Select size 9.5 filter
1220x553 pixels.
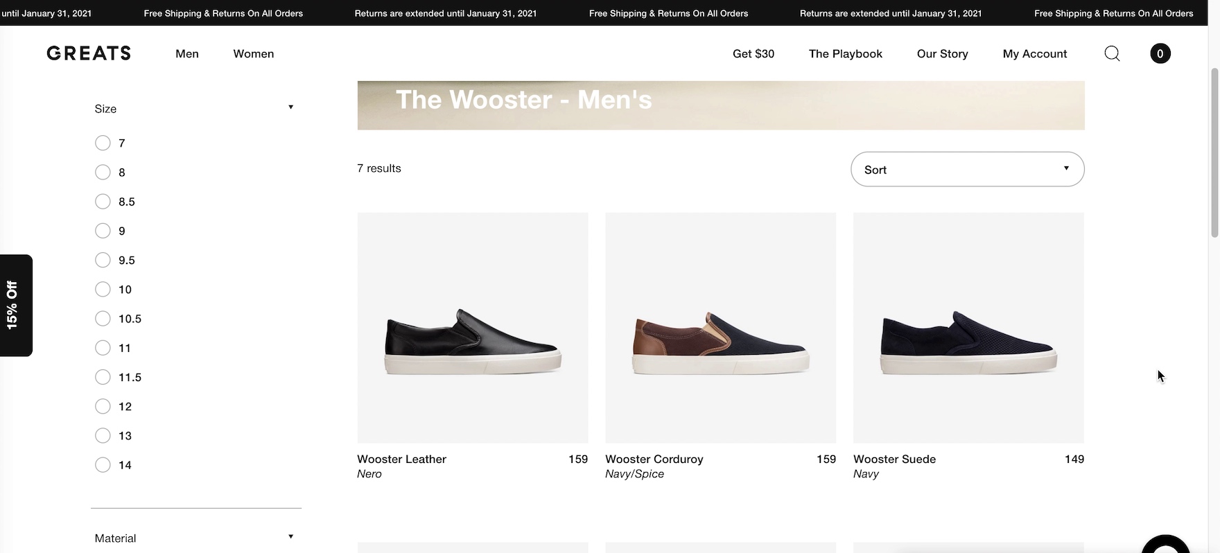pos(103,260)
